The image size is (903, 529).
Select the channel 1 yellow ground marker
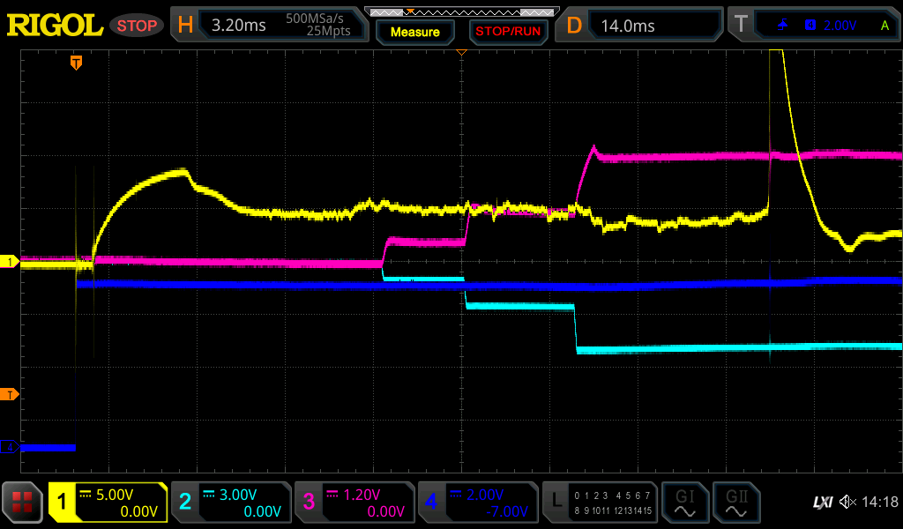click(10, 262)
